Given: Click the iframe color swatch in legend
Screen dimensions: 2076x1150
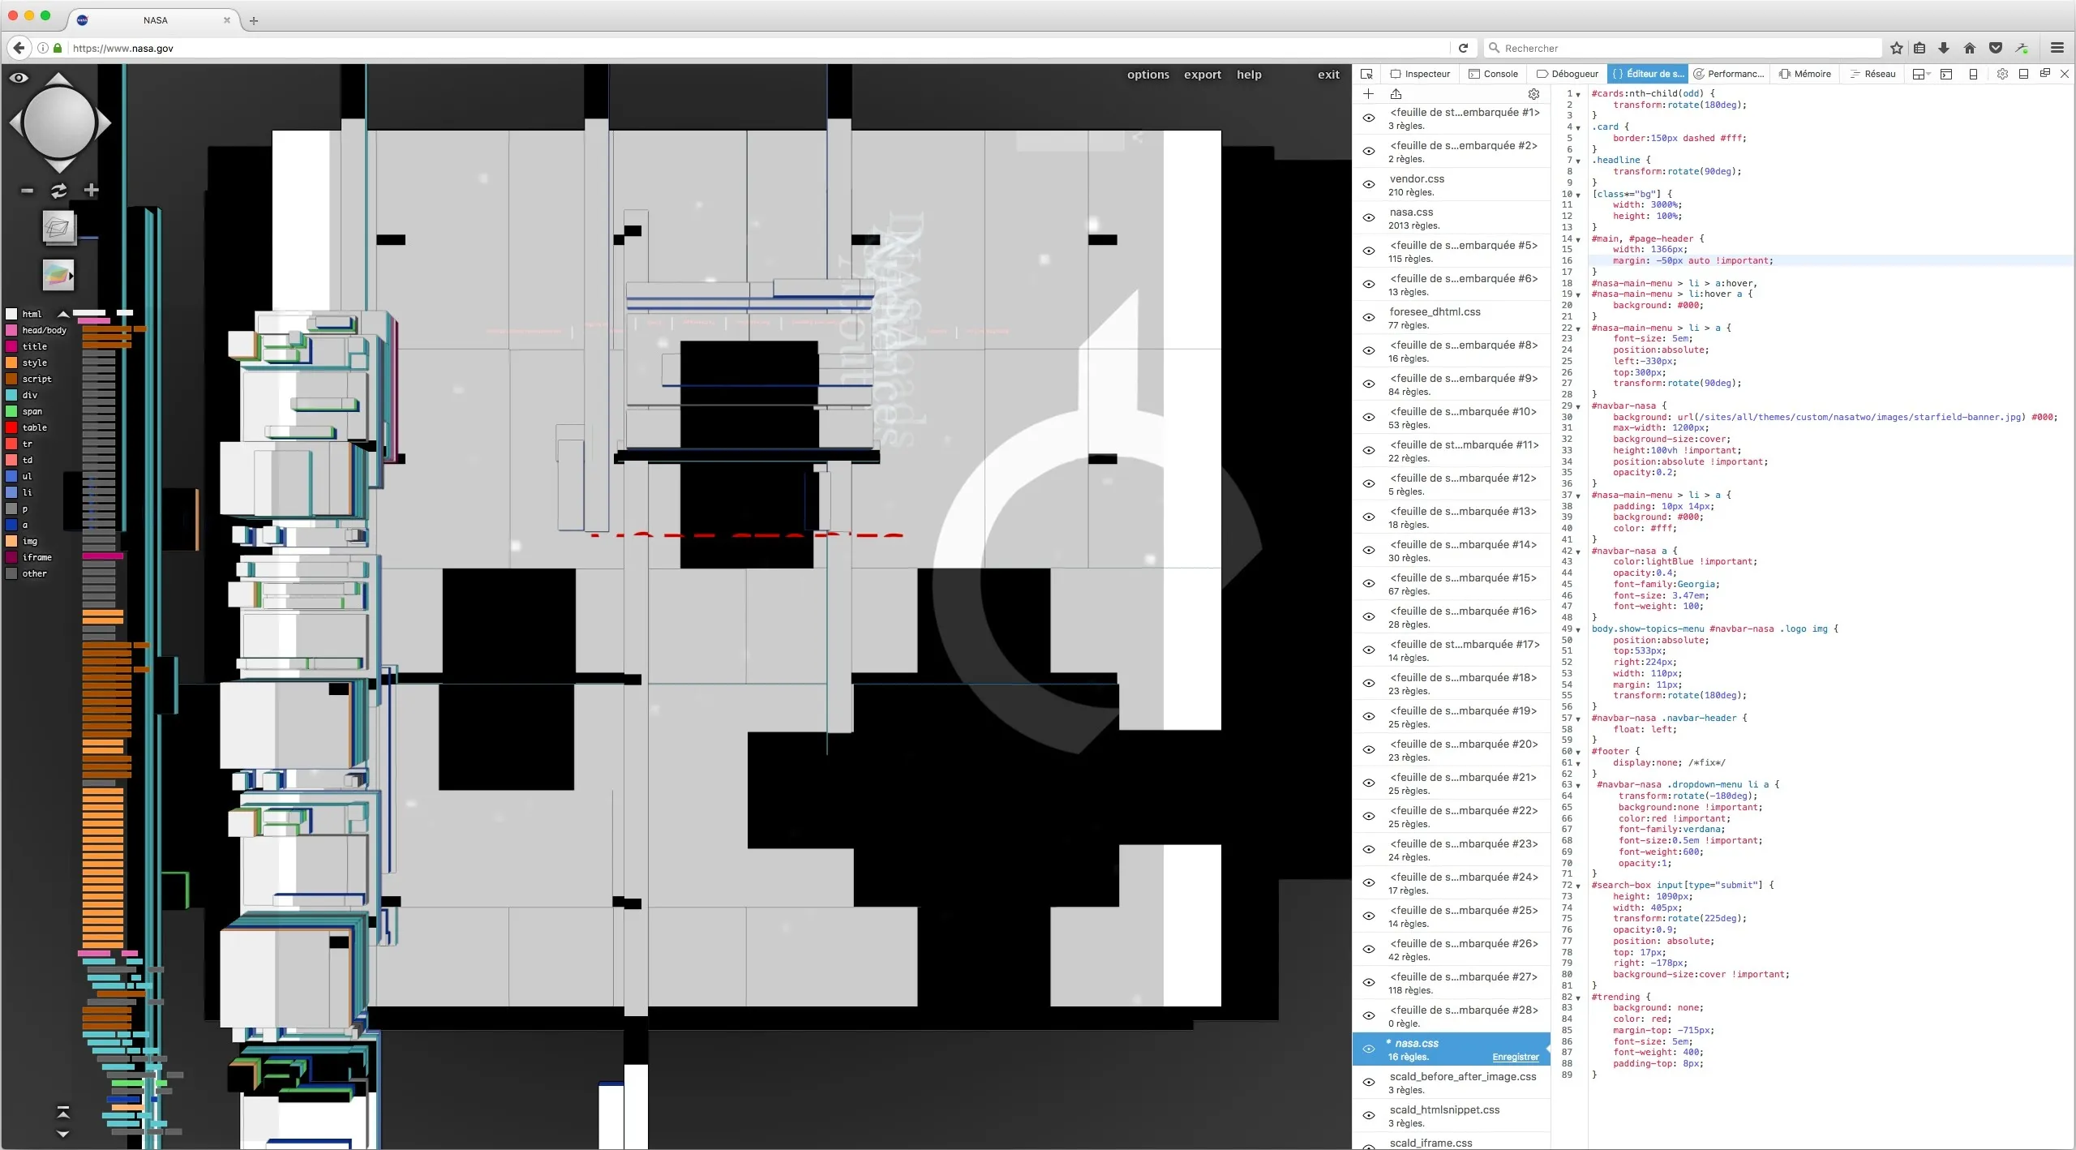Looking at the screenshot, I should point(11,557).
